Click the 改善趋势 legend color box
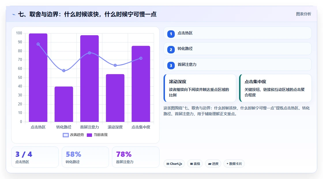This screenshot has height=179, width=323. (x=66, y=135)
